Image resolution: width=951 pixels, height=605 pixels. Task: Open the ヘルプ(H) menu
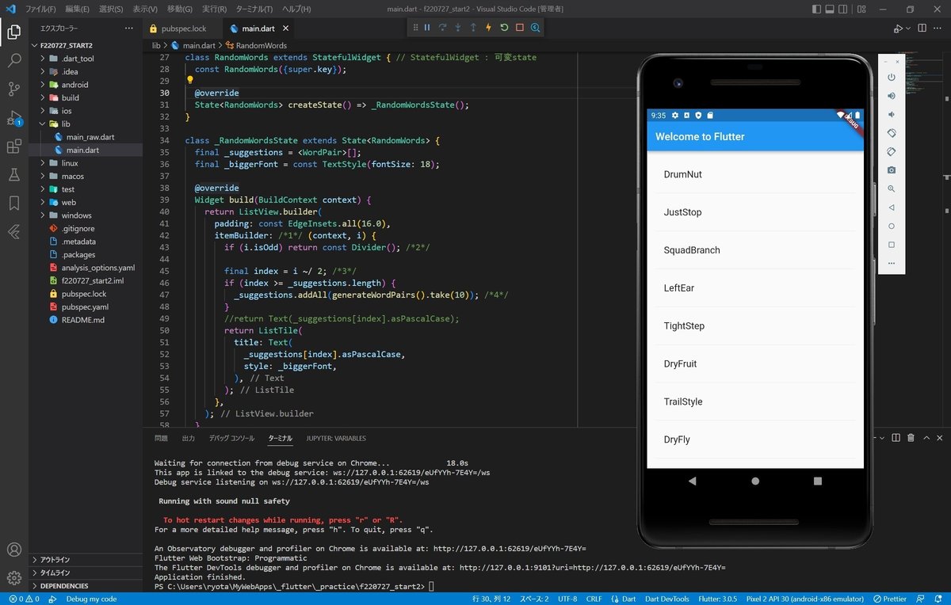296,9
